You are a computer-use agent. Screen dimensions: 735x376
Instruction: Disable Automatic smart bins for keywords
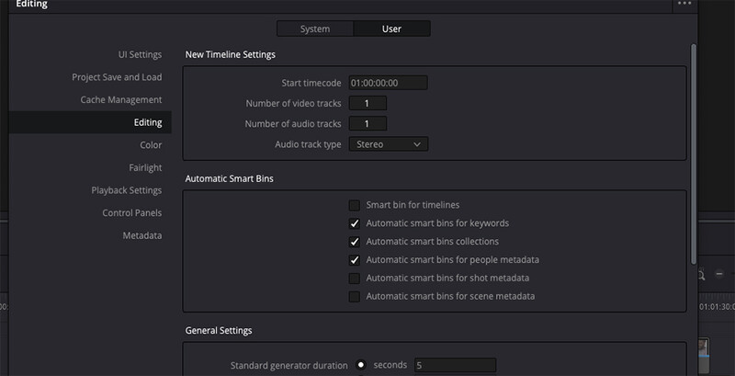coord(355,223)
